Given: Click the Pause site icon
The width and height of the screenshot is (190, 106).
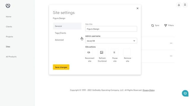Looking at the screenshot, I should pyautogui.click(x=114, y=52).
